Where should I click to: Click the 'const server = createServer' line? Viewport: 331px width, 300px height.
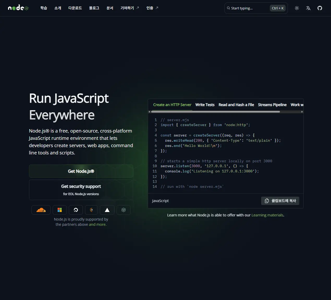point(208,135)
